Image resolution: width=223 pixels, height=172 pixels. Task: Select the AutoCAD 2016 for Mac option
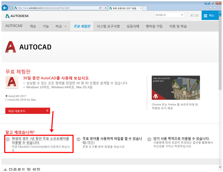click(x=6, y=100)
